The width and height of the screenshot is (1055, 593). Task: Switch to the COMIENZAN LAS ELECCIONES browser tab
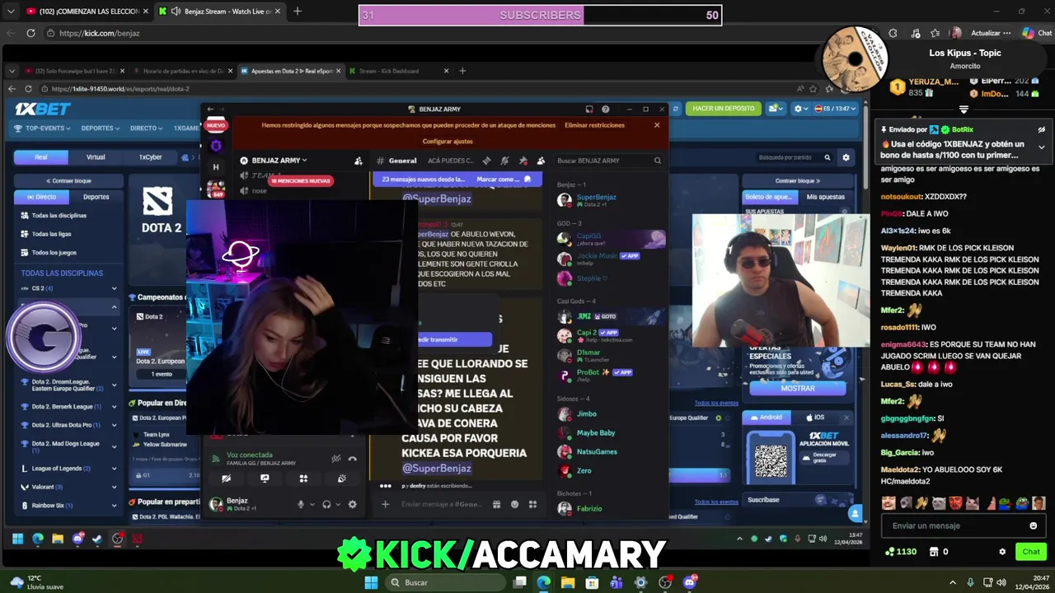click(87, 12)
